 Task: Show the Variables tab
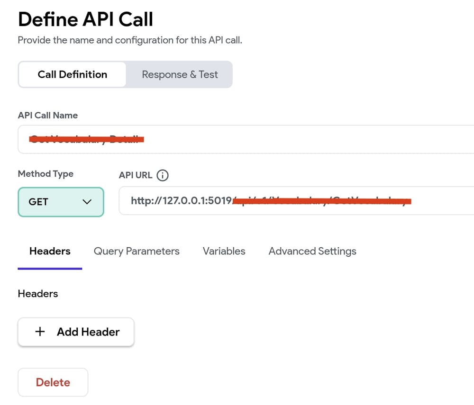pos(224,251)
